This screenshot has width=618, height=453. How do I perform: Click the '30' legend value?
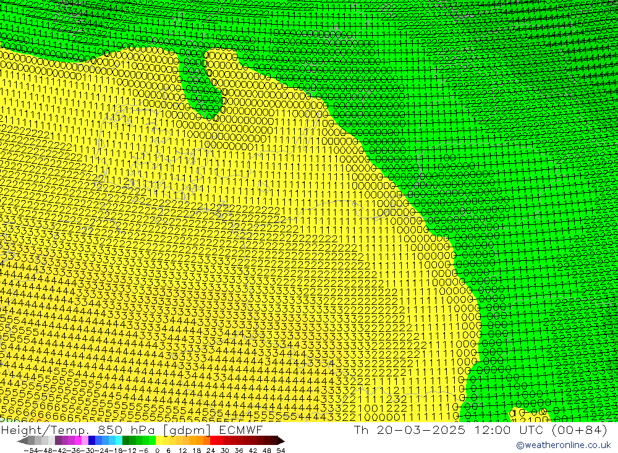tap(225, 451)
